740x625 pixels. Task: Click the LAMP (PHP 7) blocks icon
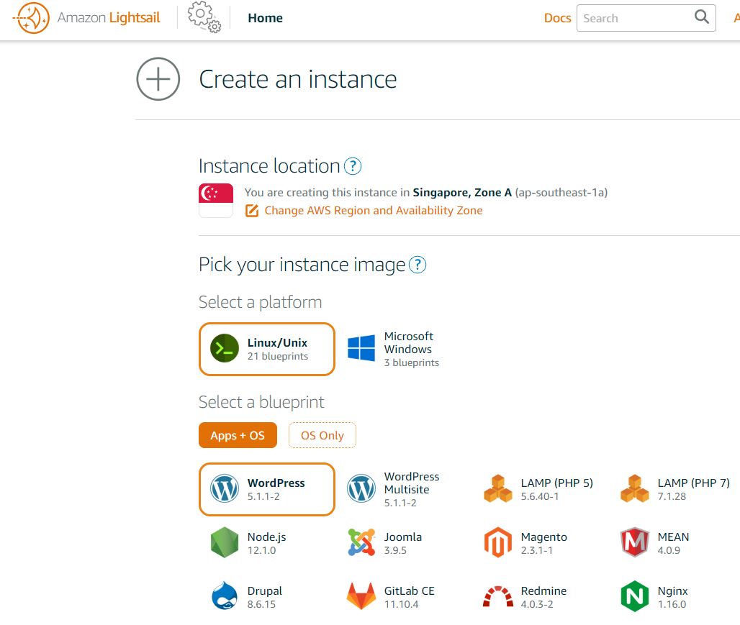(635, 488)
